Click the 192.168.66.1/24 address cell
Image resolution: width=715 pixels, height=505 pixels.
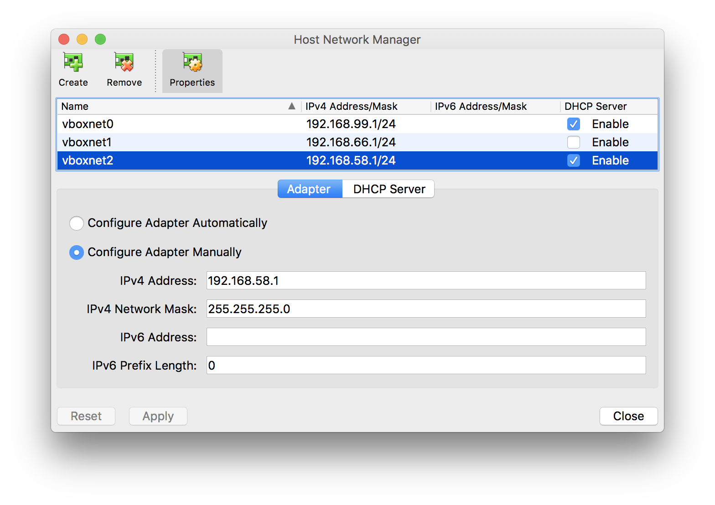tap(351, 142)
